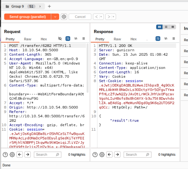The image size is (188, 169).
Task: Click the "result":true JSON value
Action: click(x=125, y=120)
